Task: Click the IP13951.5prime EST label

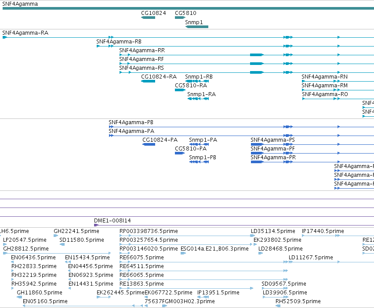Action: (x=218, y=293)
